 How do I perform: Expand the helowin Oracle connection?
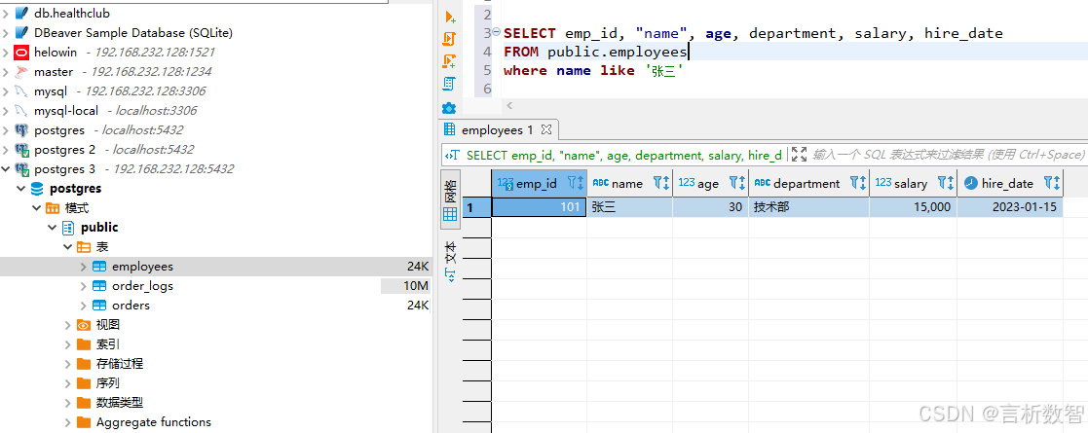click(6, 52)
